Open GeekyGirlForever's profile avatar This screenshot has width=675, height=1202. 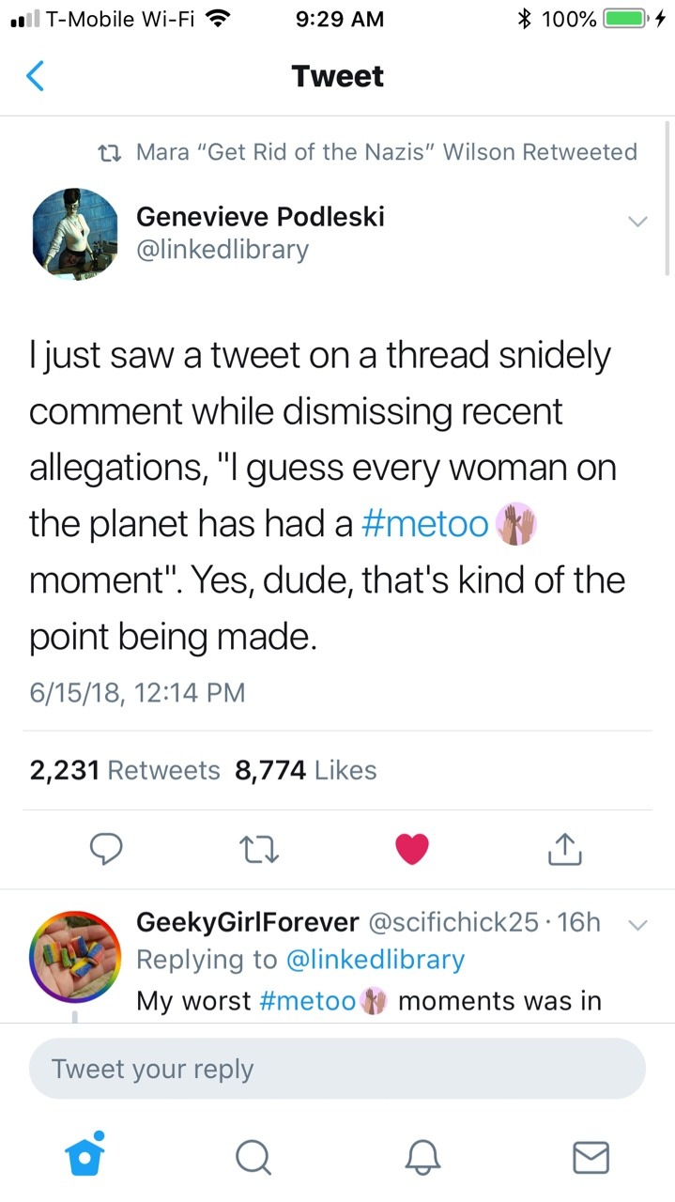76,957
